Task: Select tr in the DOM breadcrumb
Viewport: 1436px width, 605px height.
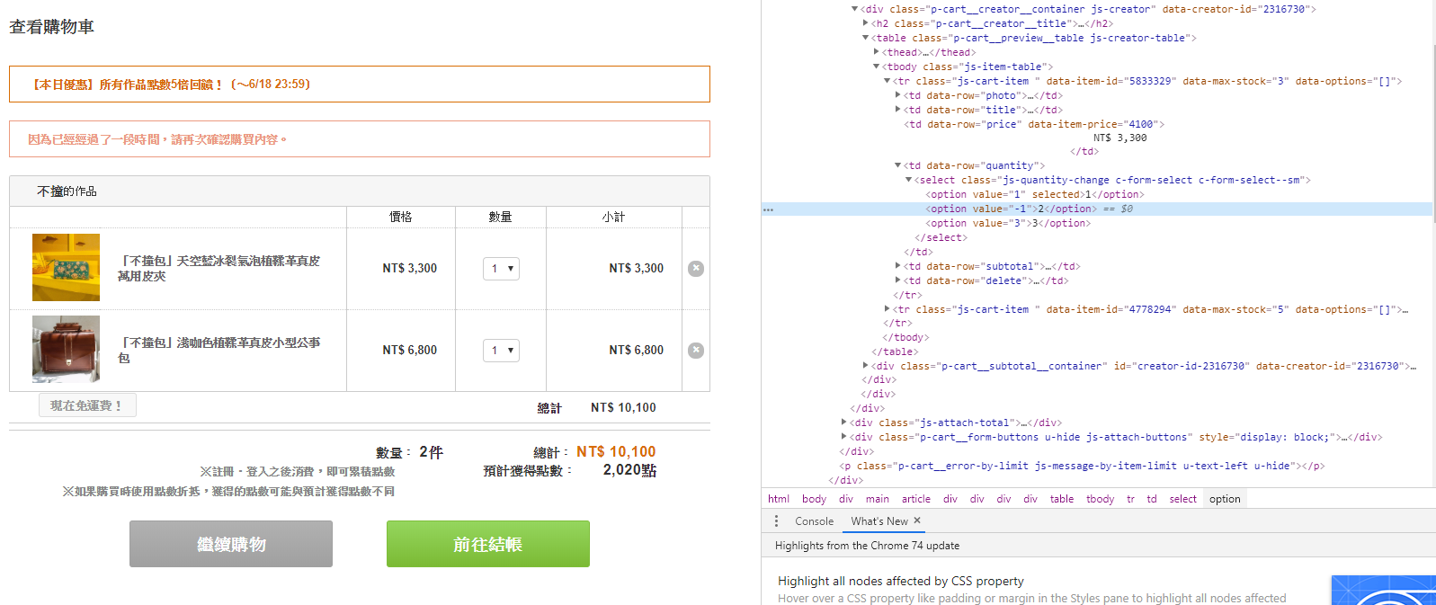Action: [1130, 499]
